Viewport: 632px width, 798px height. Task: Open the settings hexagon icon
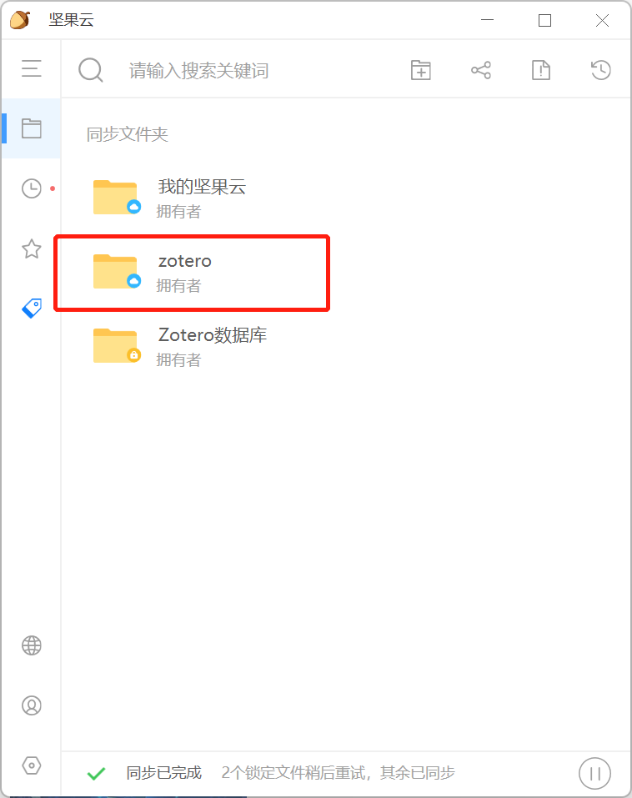32,765
